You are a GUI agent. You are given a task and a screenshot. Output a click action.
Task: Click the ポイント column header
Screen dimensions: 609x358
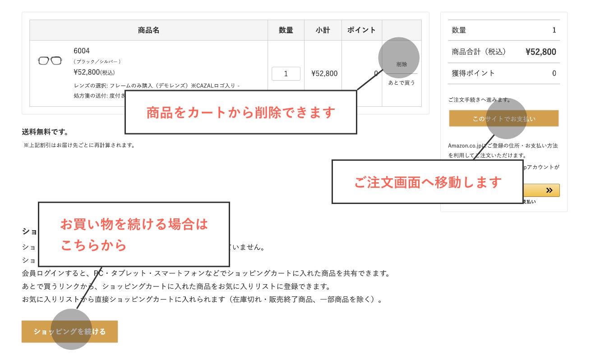(x=361, y=30)
